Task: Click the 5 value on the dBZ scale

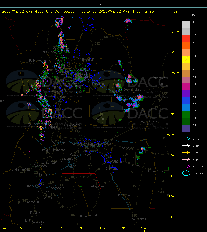Action: (194, 132)
